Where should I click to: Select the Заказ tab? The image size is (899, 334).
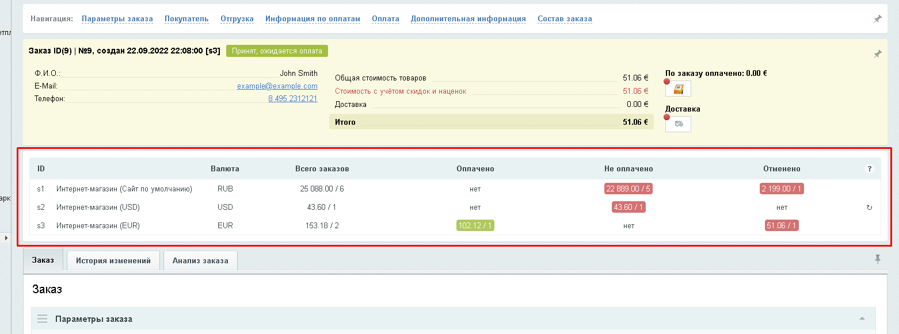(x=43, y=260)
